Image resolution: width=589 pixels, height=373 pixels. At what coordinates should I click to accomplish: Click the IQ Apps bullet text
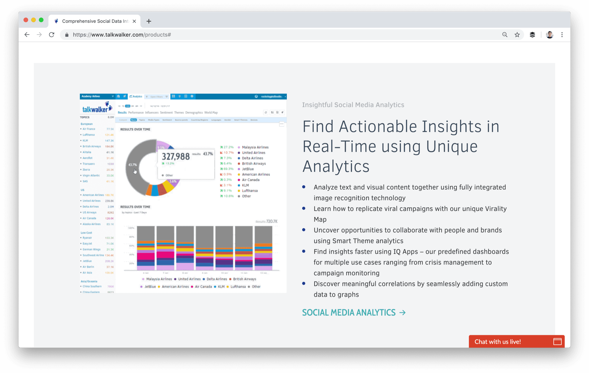[x=411, y=262]
